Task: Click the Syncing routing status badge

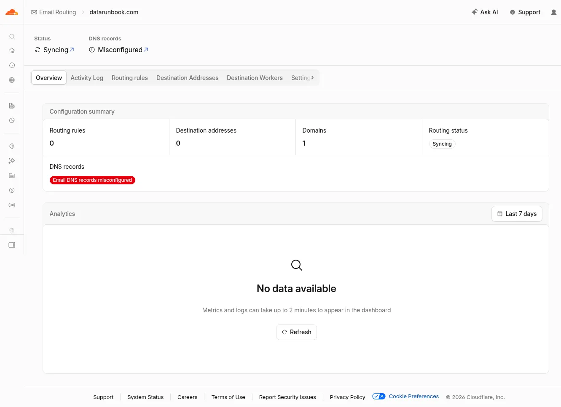Action: pyautogui.click(x=442, y=144)
